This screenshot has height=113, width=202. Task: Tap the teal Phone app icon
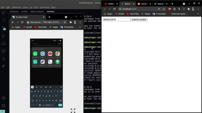(35, 62)
